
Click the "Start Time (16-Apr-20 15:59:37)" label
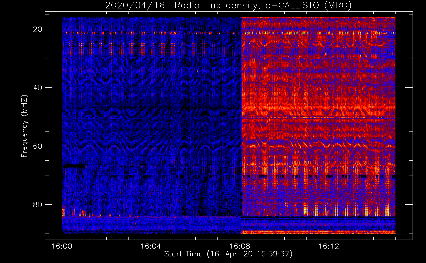tap(228, 254)
